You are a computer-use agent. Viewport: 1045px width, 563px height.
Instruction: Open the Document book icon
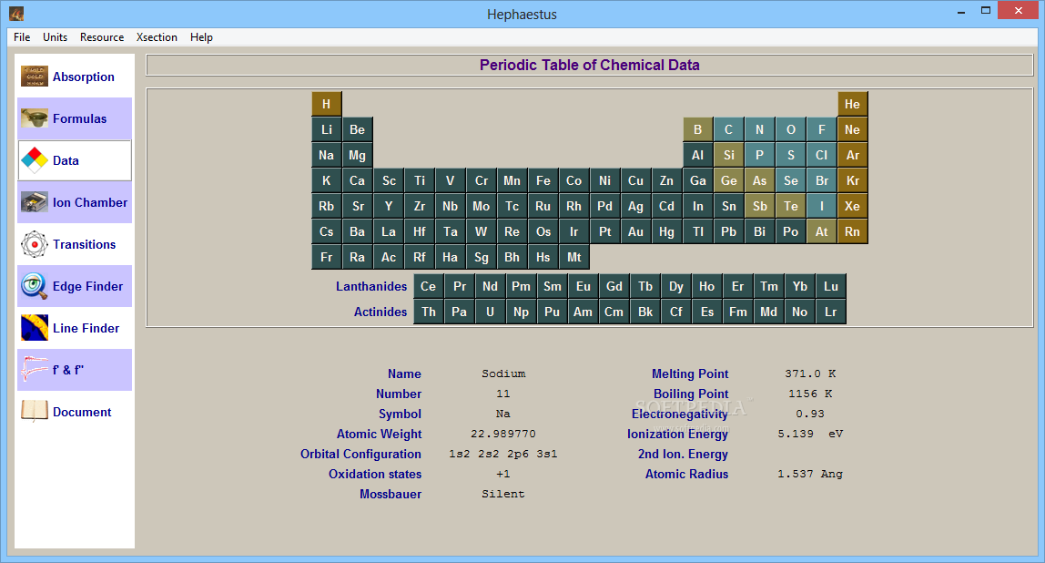(x=34, y=412)
